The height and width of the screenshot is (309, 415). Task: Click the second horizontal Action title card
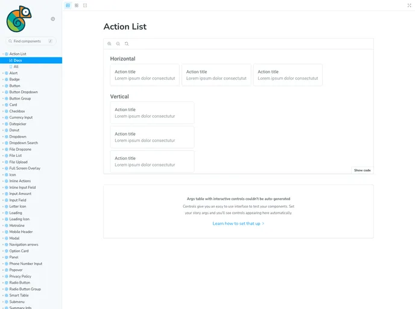216,75
